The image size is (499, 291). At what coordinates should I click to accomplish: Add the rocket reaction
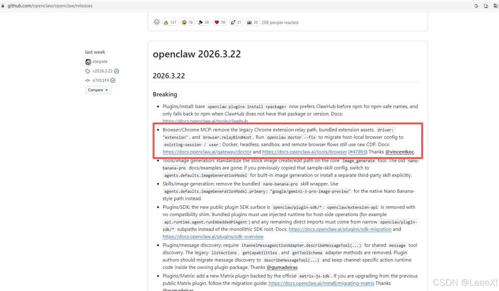click(236, 22)
